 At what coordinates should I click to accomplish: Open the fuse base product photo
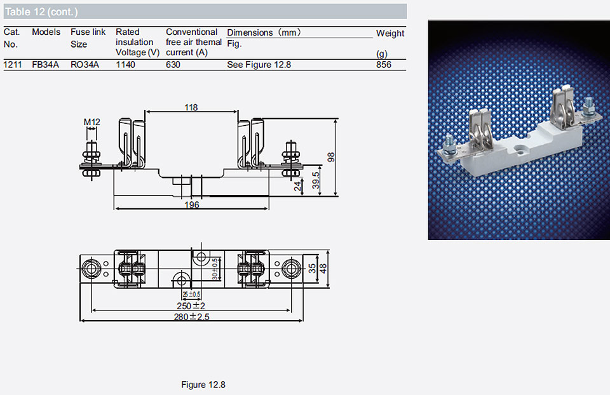click(x=519, y=130)
